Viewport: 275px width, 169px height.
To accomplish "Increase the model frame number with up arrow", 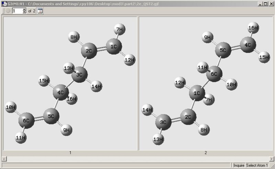I will (24, 10).
